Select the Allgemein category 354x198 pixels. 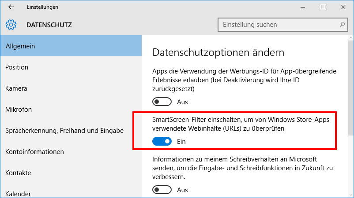point(71,46)
